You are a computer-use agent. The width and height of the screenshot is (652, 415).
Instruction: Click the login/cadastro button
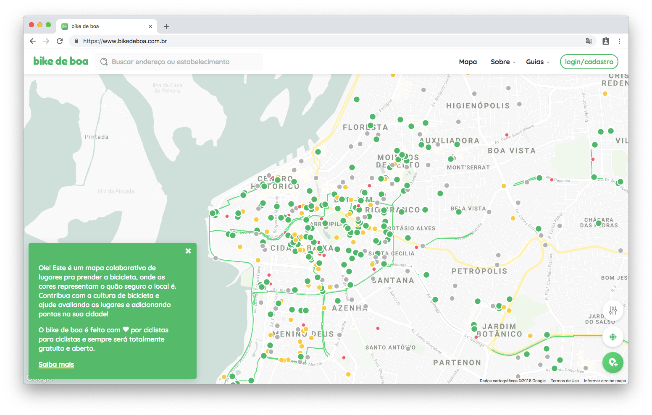589,62
